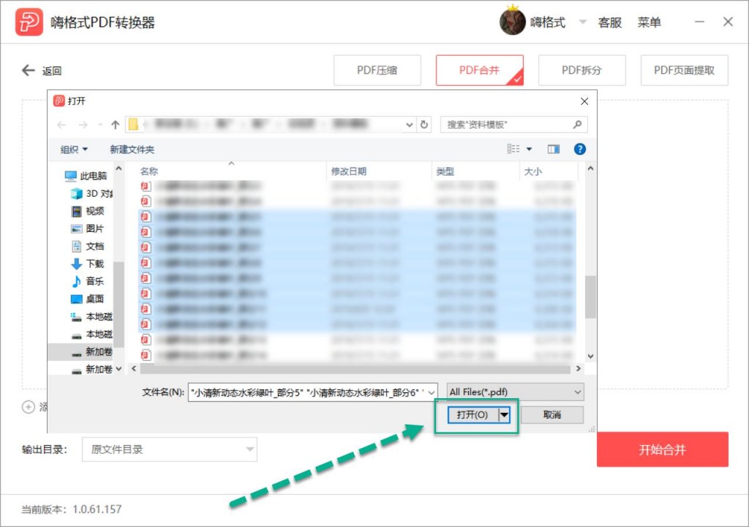Open the 图片 folder
The width and height of the screenshot is (749, 527).
pyautogui.click(x=88, y=228)
